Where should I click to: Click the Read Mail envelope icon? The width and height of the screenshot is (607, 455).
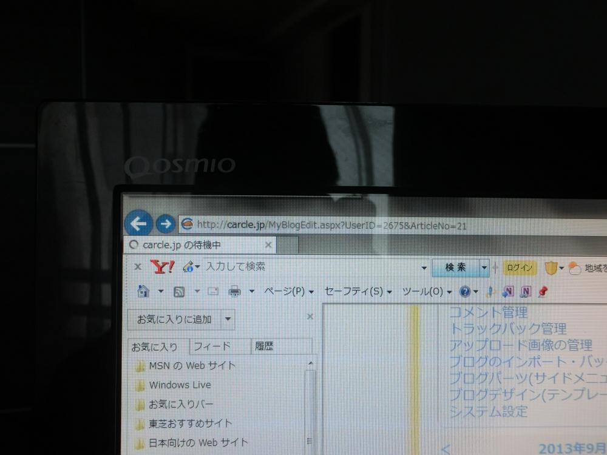pyautogui.click(x=213, y=291)
